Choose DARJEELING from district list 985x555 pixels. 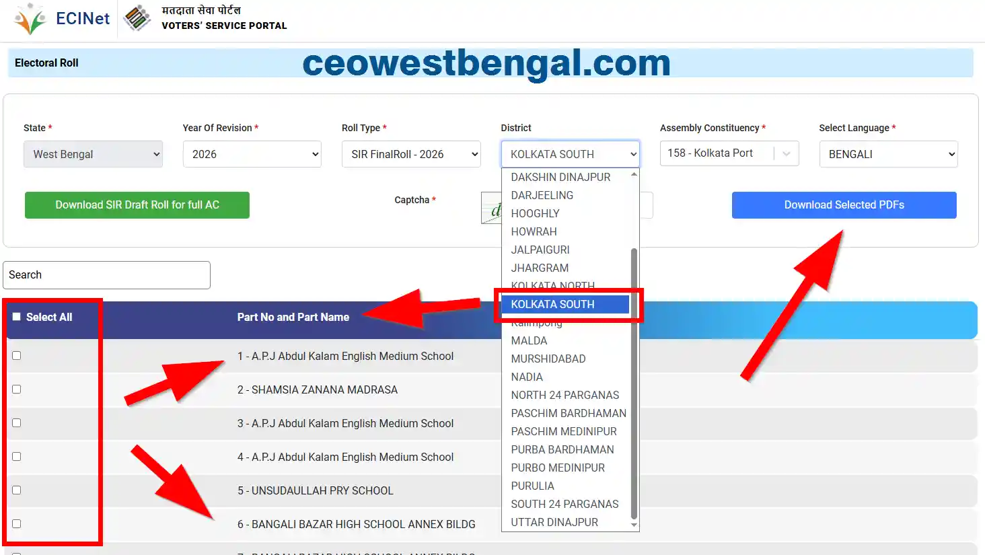click(x=542, y=195)
